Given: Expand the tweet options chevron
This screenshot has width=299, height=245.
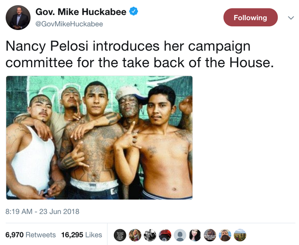Looking at the screenshot, I should pos(291,18).
